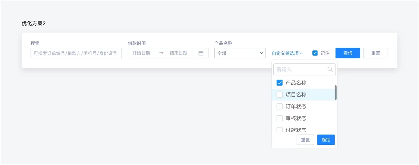Click the 开始日期 start date field
This screenshot has height=165, width=419.
pos(141,53)
